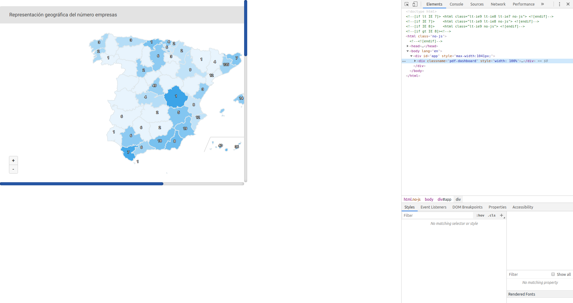The width and height of the screenshot is (573, 303).
Task: Click the ellipsis beside selected DOM row
Action: pyautogui.click(x=404, y=61)
